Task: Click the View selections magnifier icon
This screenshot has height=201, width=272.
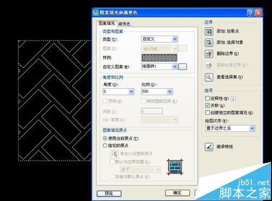Action: pos(209,77)
